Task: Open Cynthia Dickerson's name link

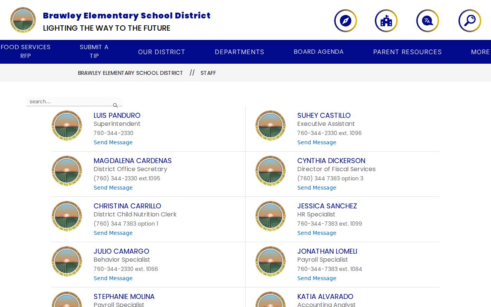Action: pos(331,161)
